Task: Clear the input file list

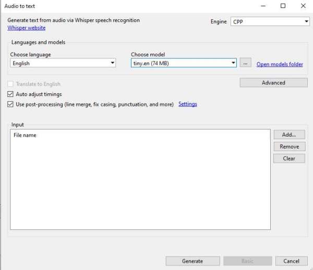Action: coord(289,158)
